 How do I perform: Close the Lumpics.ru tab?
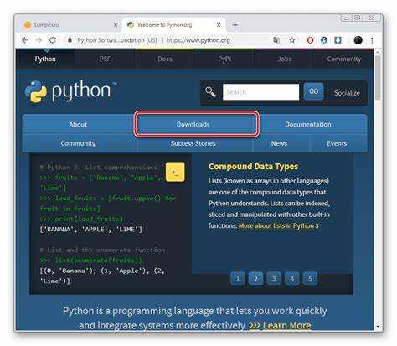coord(116,25)
